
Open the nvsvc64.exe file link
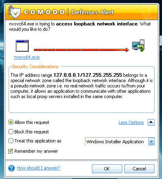coord(27,57)
